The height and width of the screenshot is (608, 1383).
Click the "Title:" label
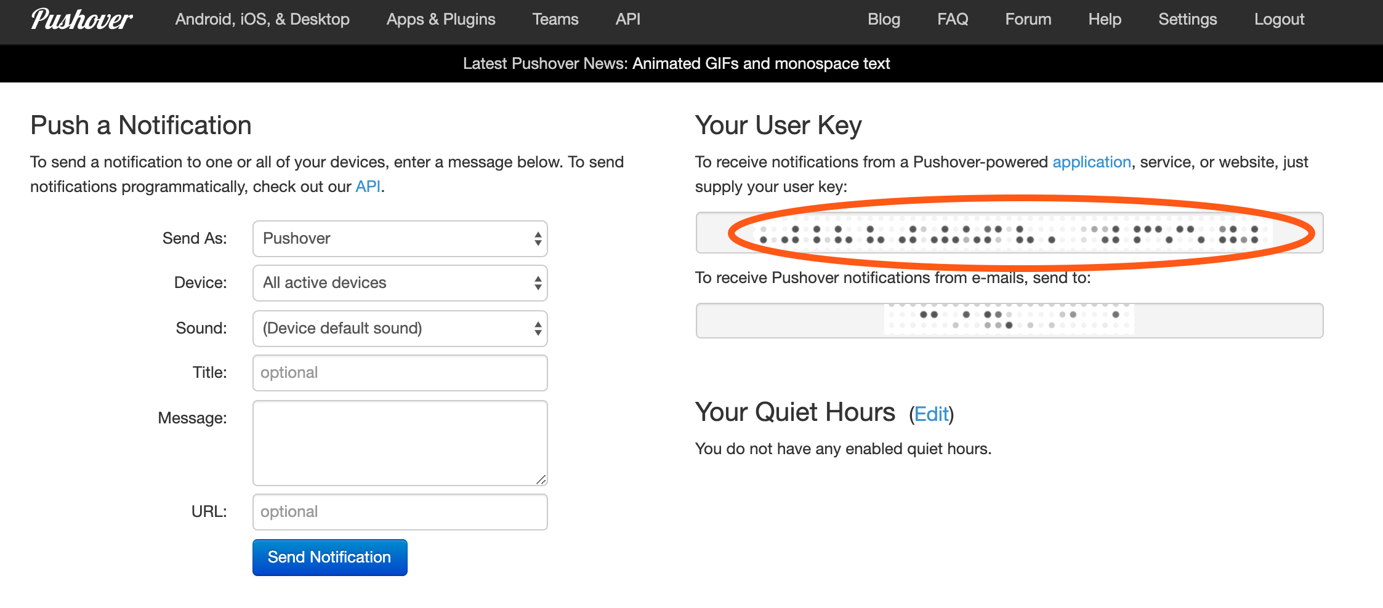(x=209, y=372)
